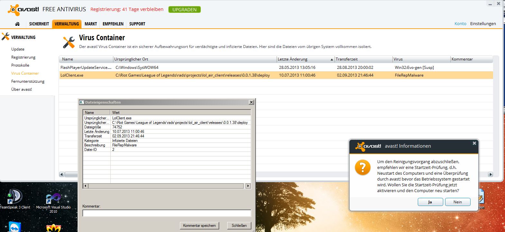Select Update in the sidebar

(18, 49)
